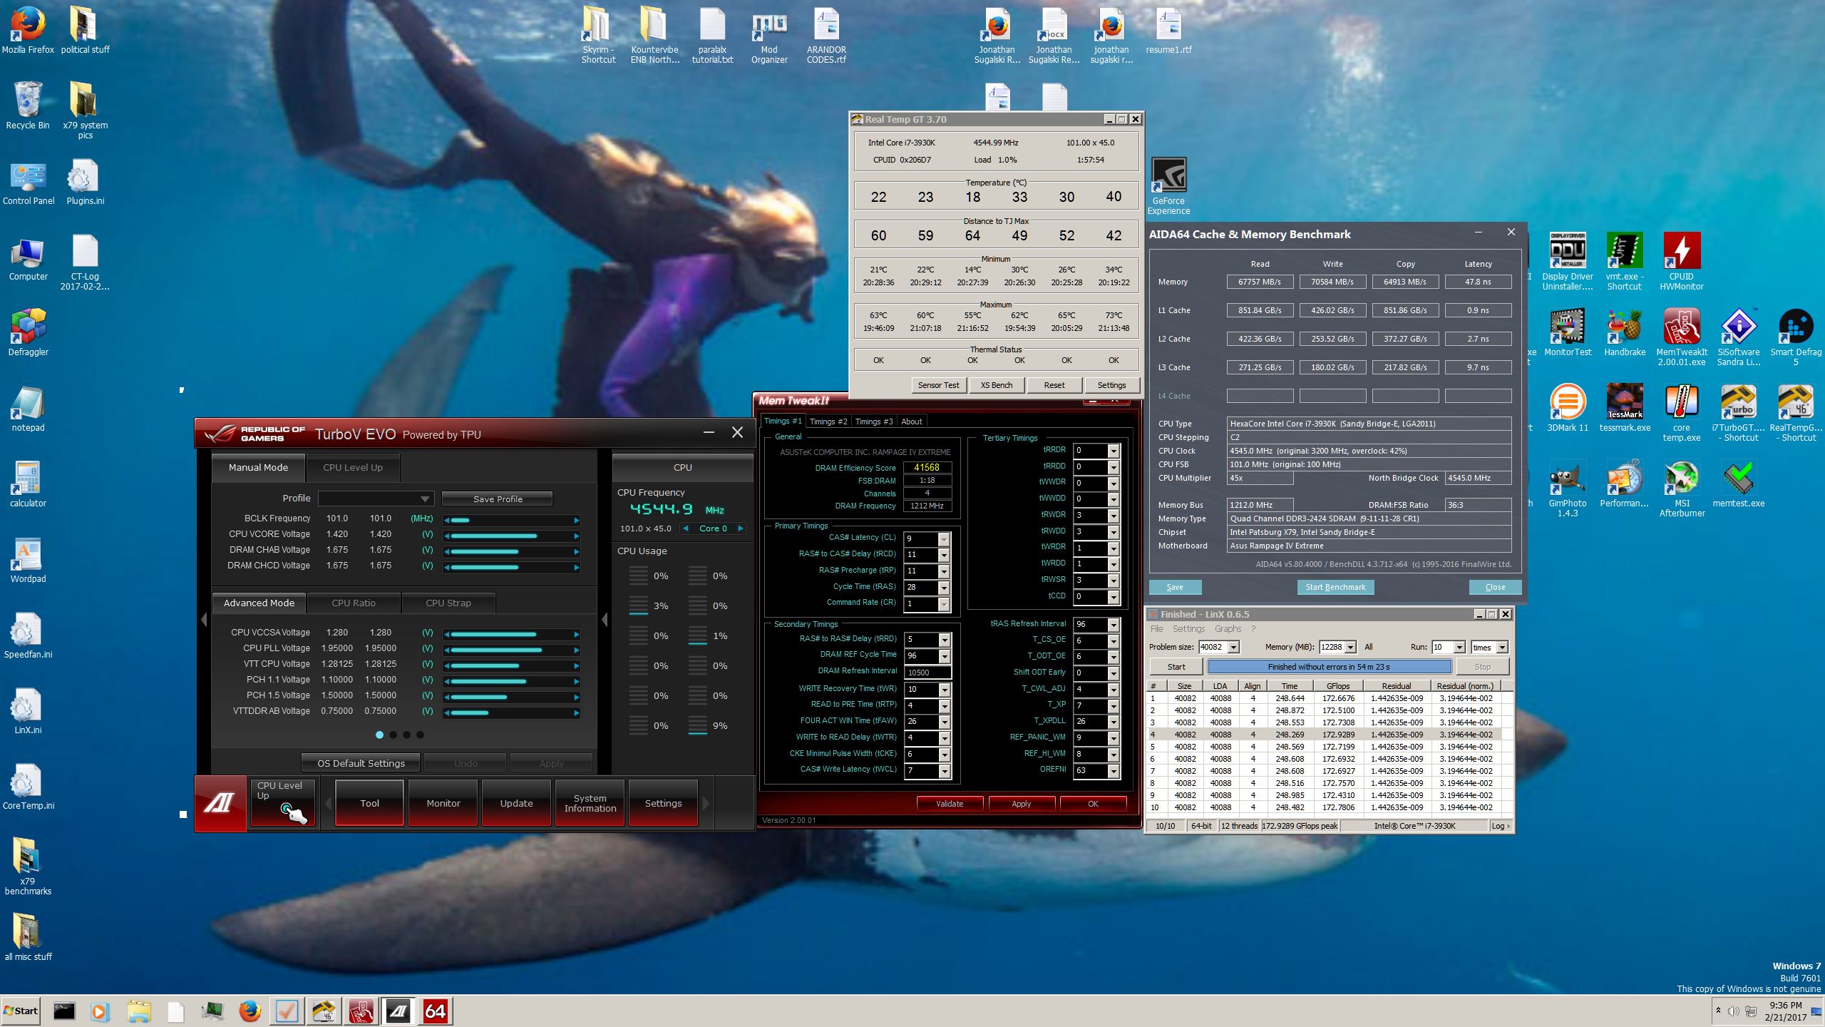The image size is (1825, 1027).
Task: Open AIDA64 from the taskbar
Action: pos(435,1011)
